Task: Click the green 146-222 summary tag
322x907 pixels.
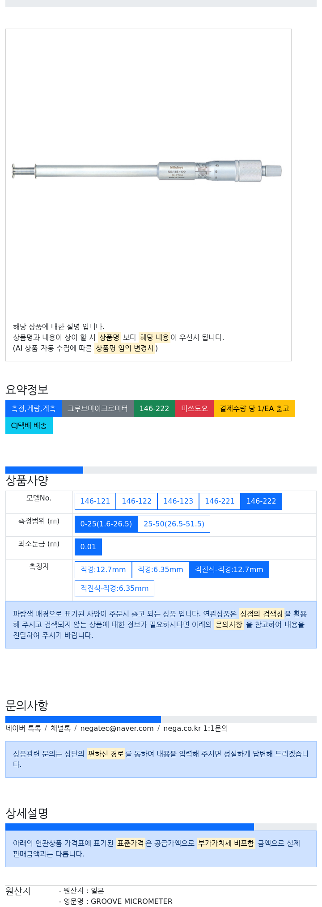Action: point(154,409)
